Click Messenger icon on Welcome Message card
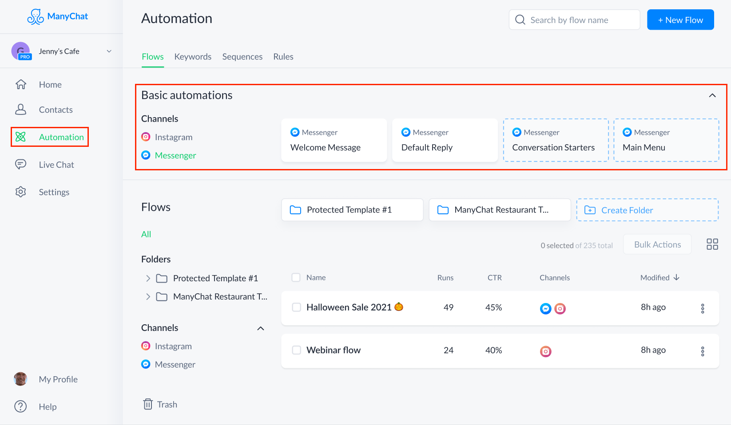Image resolution: width=731 pixels, height=425 pixels. [x=295, y=132]
